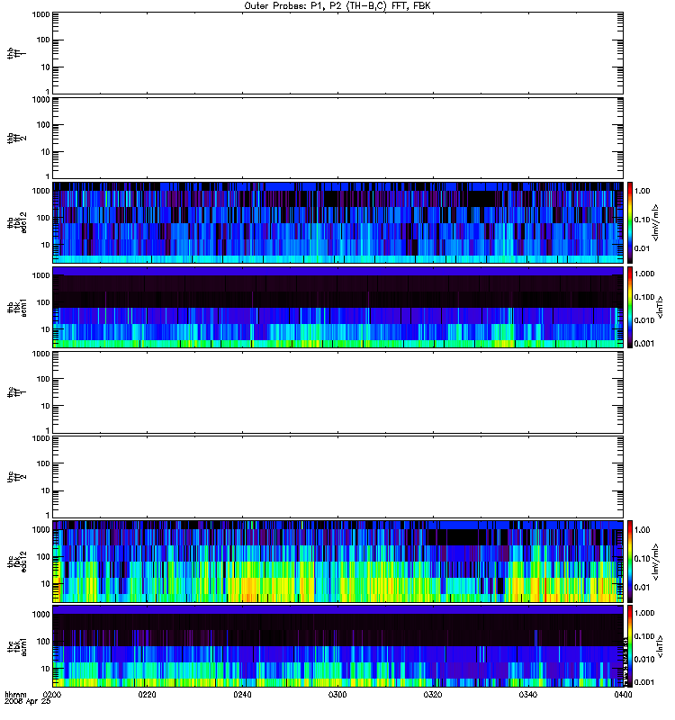Screen dimensions: 675x720
Task: Click the thb fbk edc12 color bar
Action: pos(630,222)
